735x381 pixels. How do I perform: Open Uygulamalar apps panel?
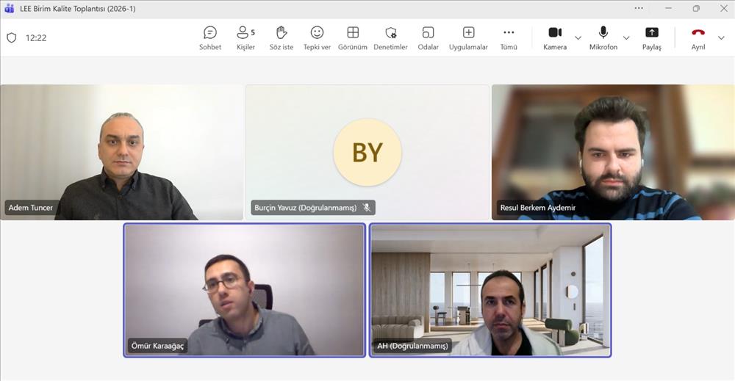tap(468, 37)
